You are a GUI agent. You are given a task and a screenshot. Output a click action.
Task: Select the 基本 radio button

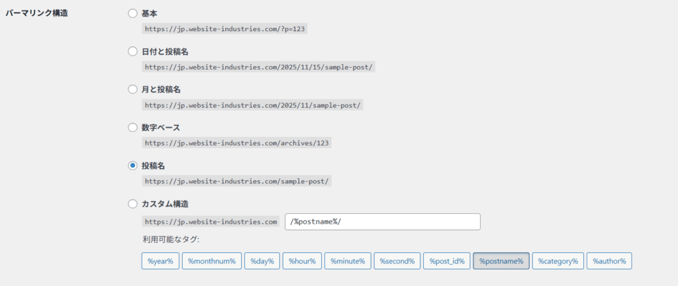pos(132,13)
